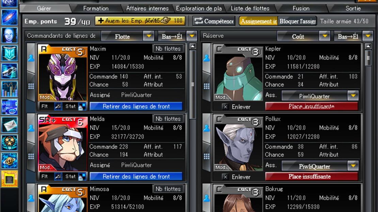Open the teal armor sidebar icon
The height and width of the screenshot is (212, 378).
pos(10,53)
